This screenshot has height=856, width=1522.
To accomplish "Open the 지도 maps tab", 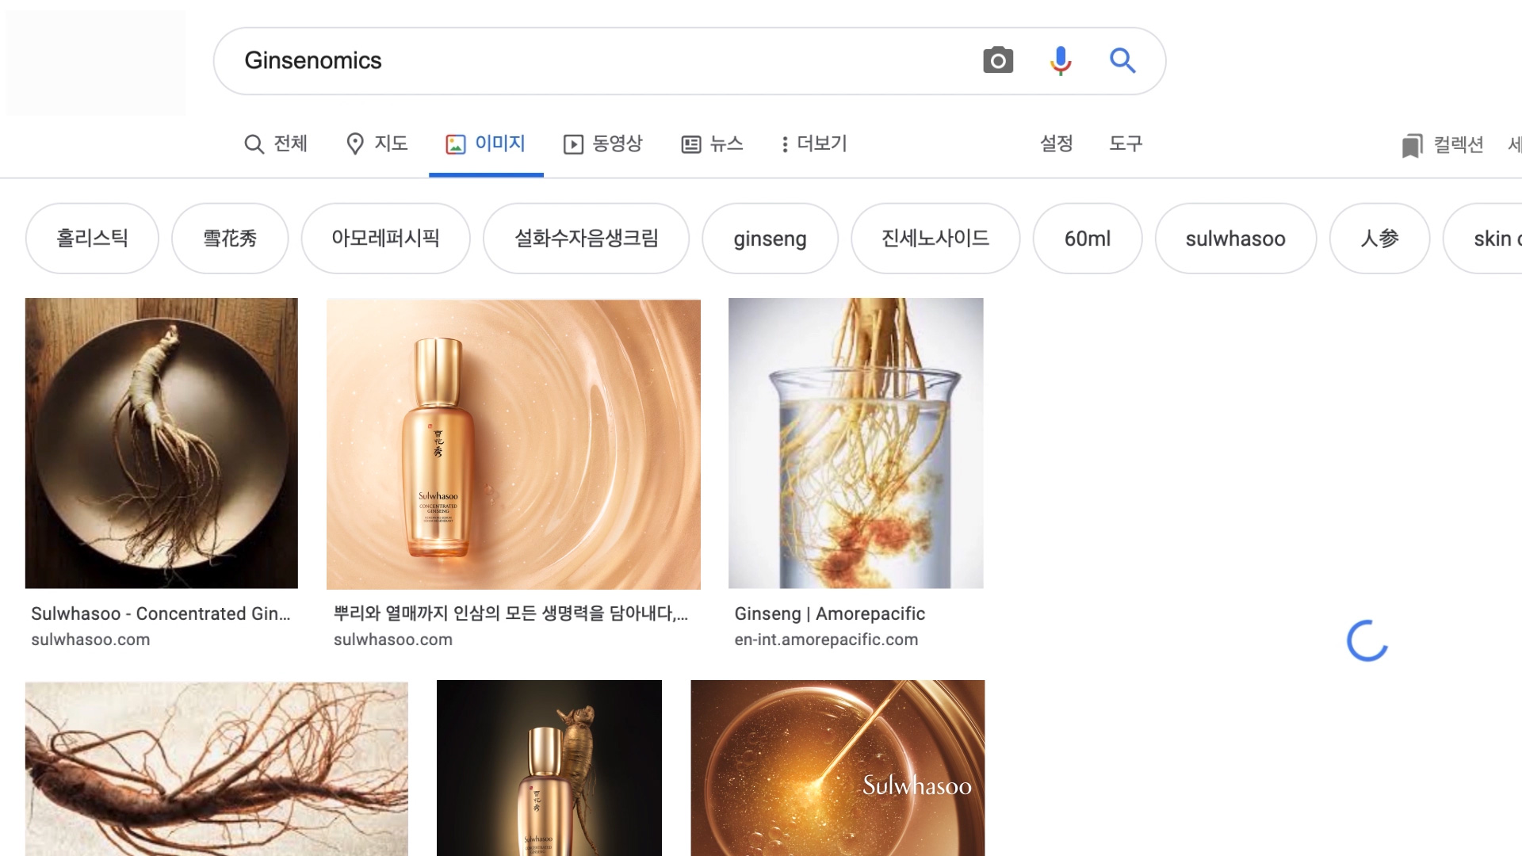I will [377, 143].
